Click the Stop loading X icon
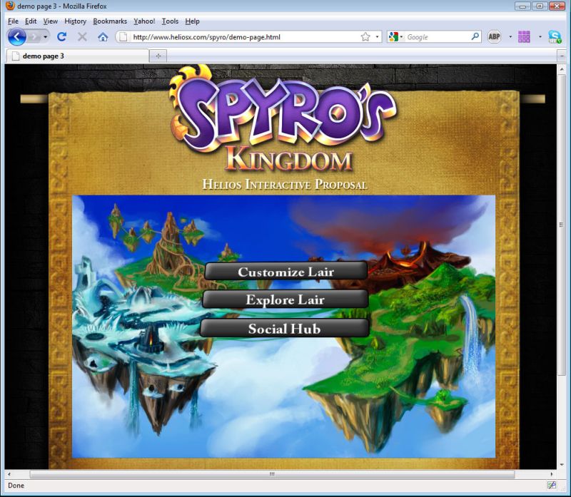This screenshot has width=571, height=497. click(82, 37)
